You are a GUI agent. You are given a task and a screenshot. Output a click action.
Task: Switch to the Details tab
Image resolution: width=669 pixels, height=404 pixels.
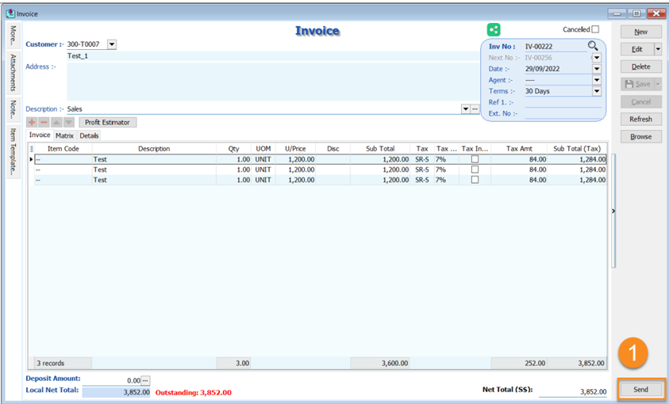89,136
